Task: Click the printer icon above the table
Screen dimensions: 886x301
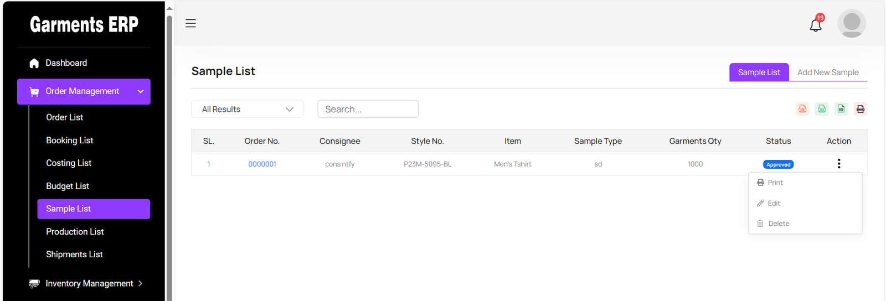Action: [860, 109]
